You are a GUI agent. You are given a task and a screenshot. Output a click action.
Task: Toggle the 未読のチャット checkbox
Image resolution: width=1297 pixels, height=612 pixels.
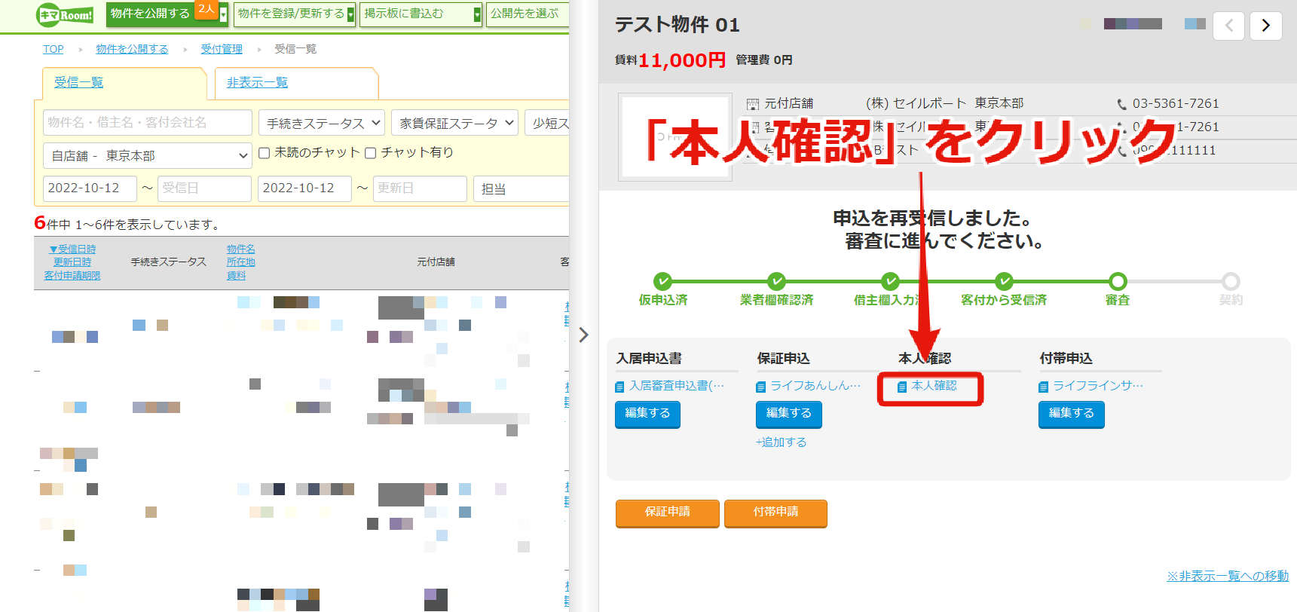tap(265, 153)
